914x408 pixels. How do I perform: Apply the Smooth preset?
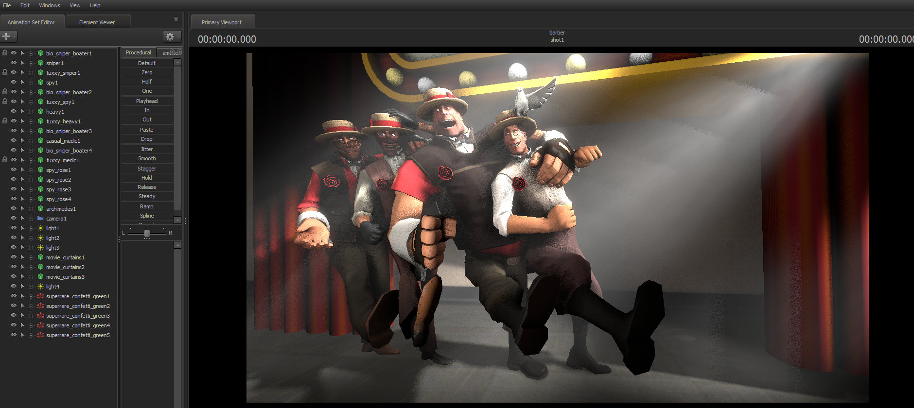(x=147, y=158)
